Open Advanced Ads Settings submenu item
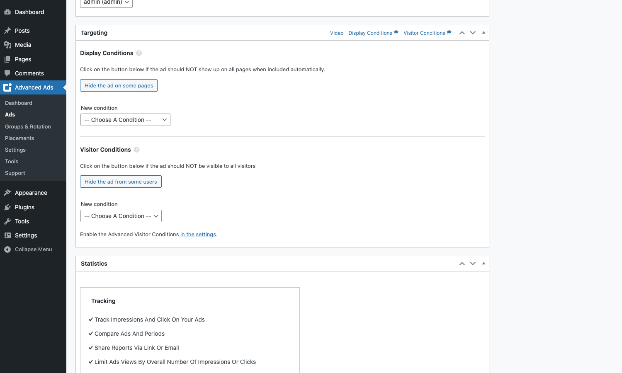Image resolution: width=622 pixels, height=373 pixels. click(x=15, y=150)
